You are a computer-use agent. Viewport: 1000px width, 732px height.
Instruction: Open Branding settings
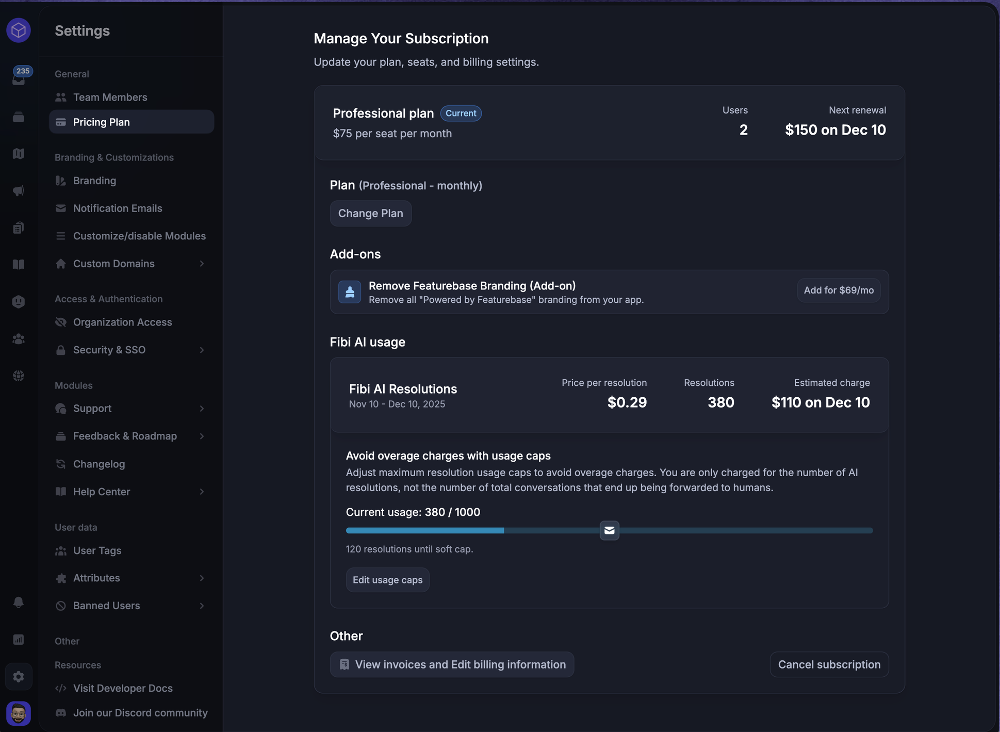pyautogui.click(x=132, y=181)
